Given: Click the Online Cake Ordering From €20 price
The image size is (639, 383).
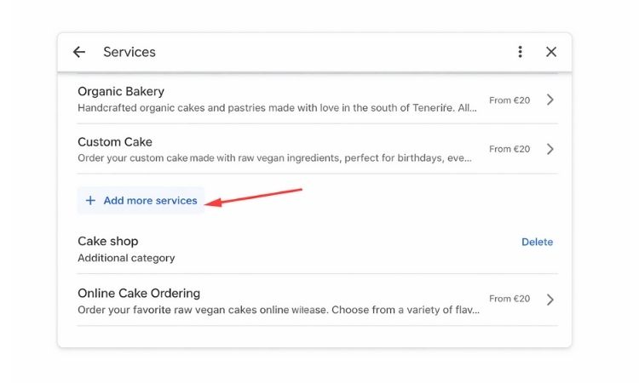Looking at the screenshot, I should [x=509, y=299].
